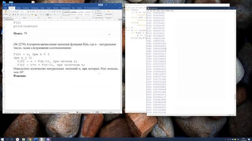The width and height of the screenshot is (252, 141).
Task: Switch to the Вставка ribbon tab
Action: tap(19, 8)
